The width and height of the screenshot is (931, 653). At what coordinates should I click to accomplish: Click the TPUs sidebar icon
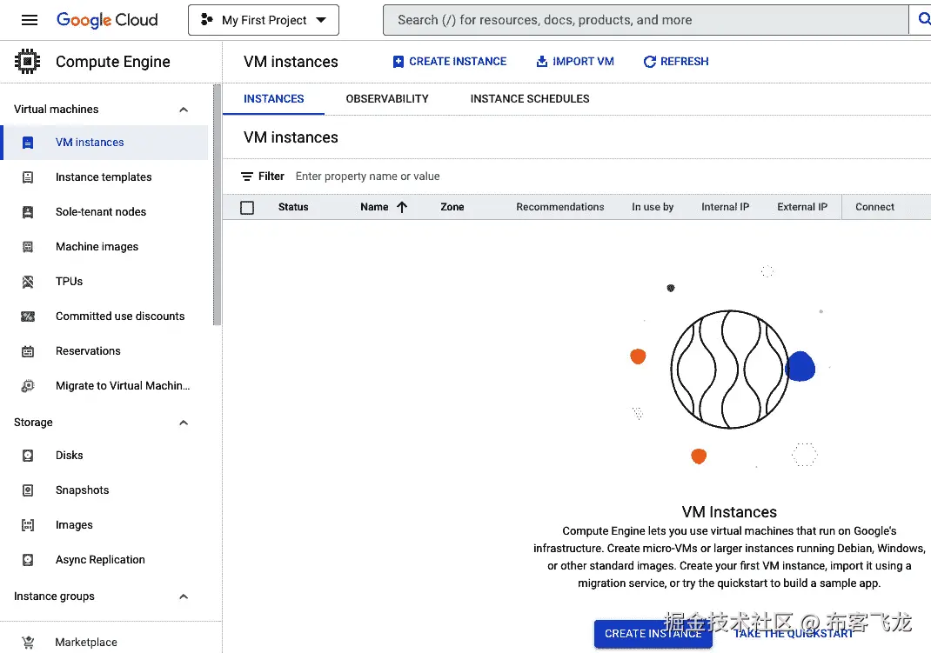tap(28, 282)
